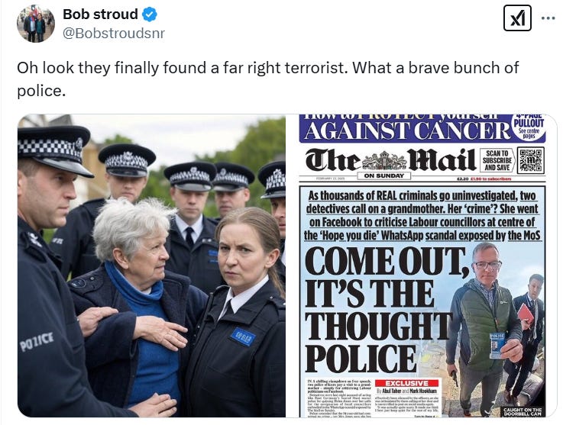Click The Mail masthead crest emblem

click(383, 161)
